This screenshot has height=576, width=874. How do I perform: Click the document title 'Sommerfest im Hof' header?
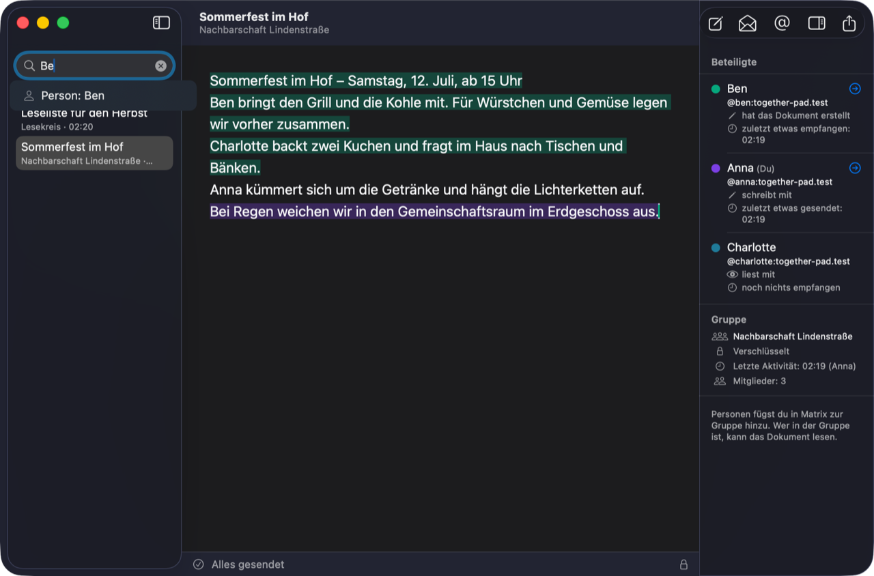click(254, 16)
